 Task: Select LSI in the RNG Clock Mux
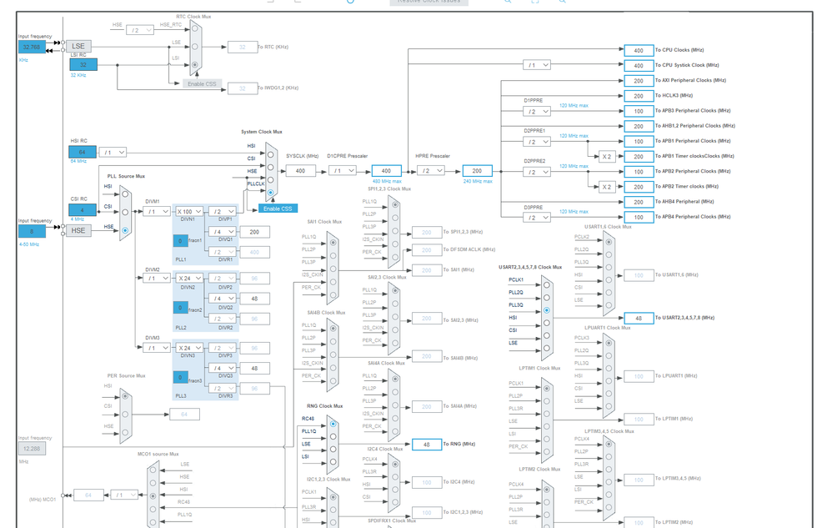coord(333,461)
